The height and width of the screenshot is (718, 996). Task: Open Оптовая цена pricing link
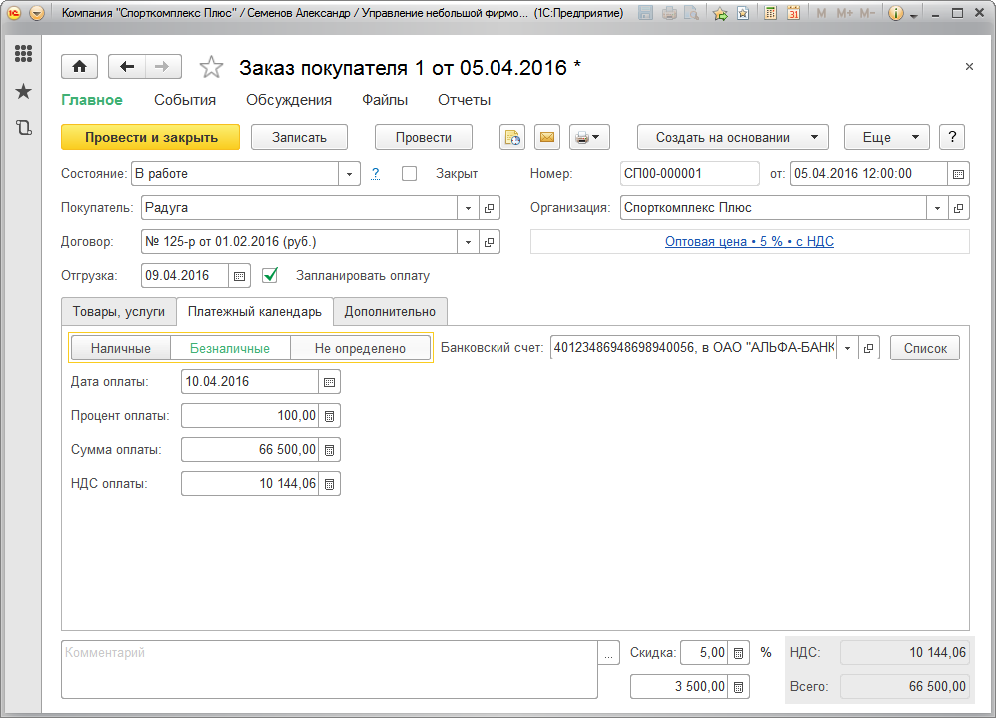749,242
